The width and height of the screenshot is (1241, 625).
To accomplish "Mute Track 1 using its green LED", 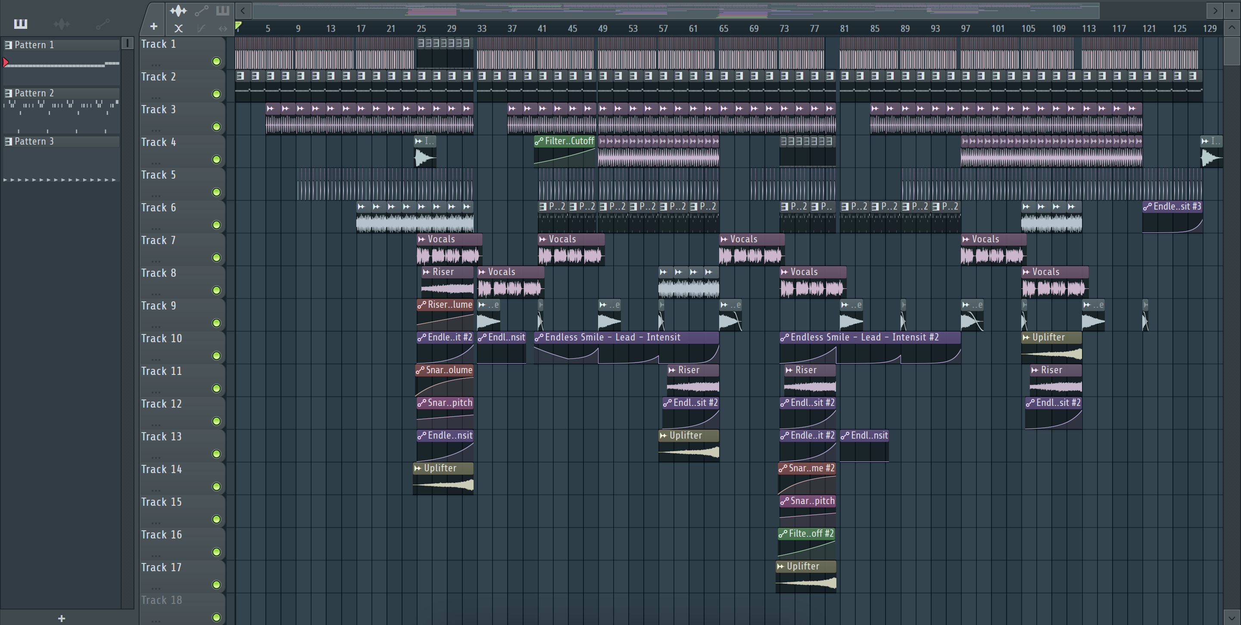I will click(x=217, y=62).
